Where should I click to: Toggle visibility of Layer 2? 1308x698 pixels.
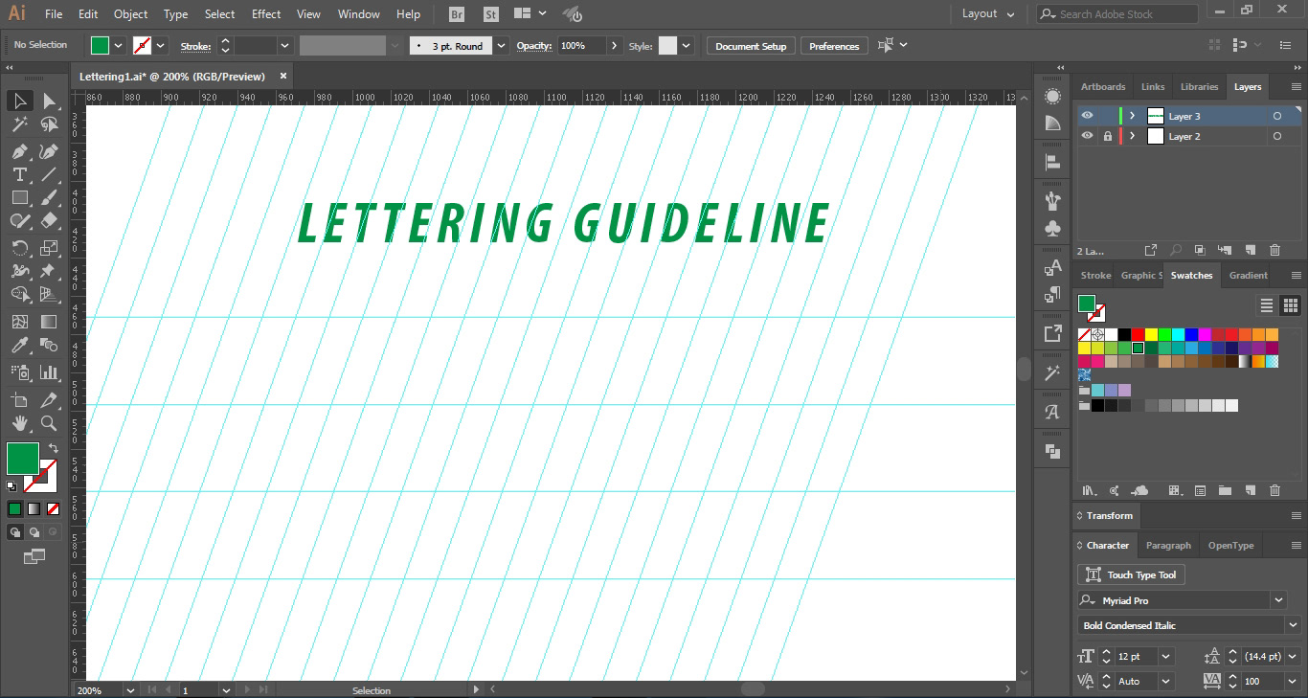click(1087, 136)
